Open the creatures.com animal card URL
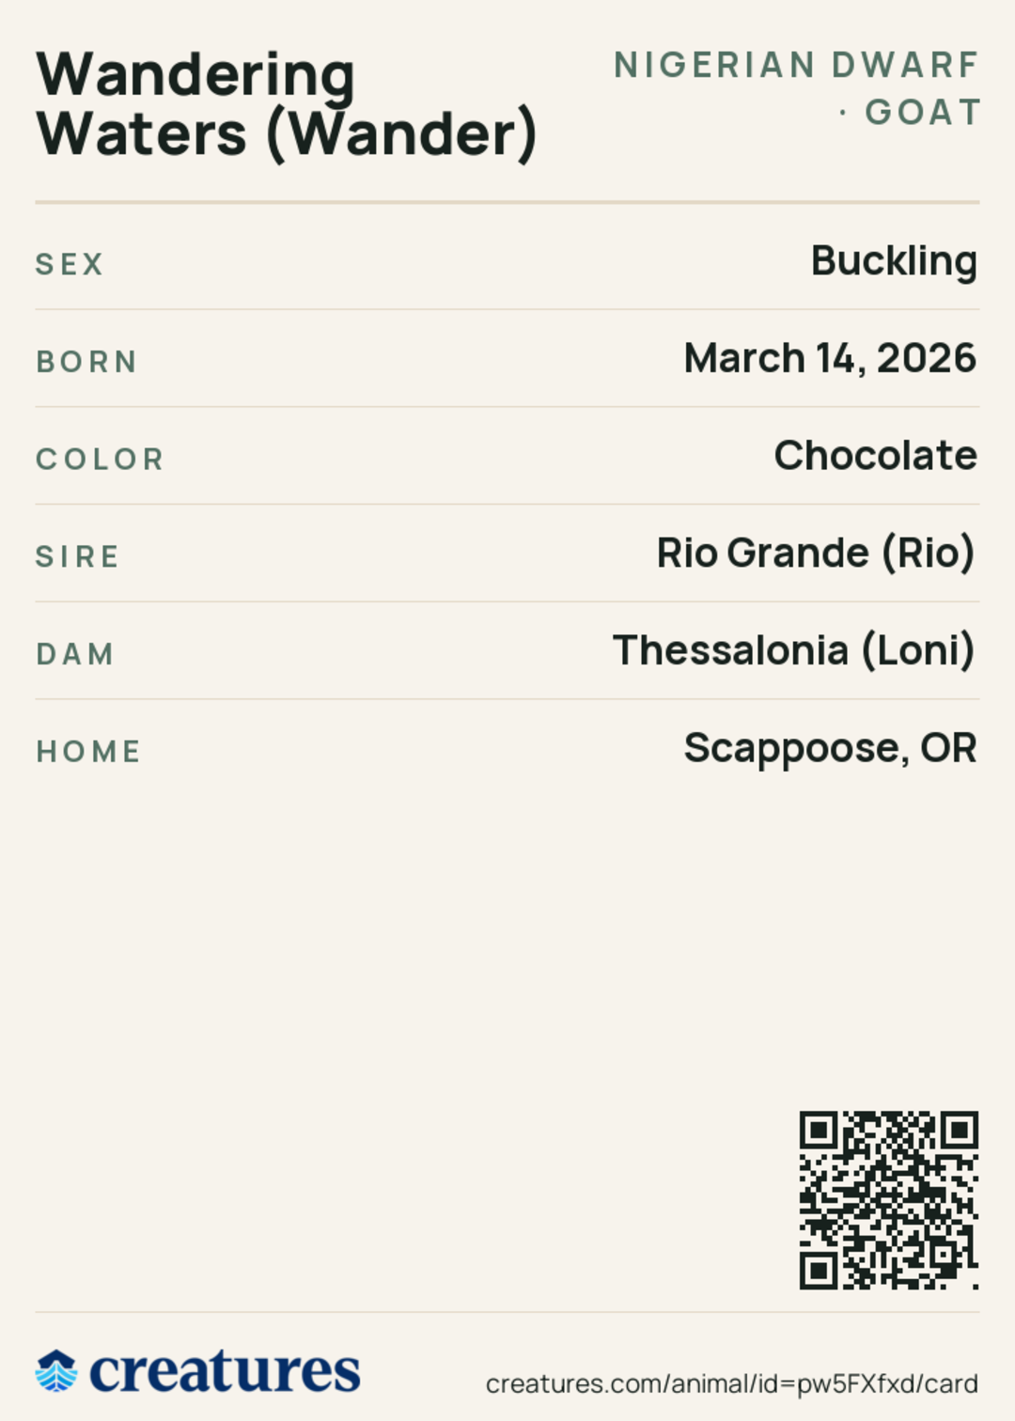1015x1421 pixels. pos(732,1383)
